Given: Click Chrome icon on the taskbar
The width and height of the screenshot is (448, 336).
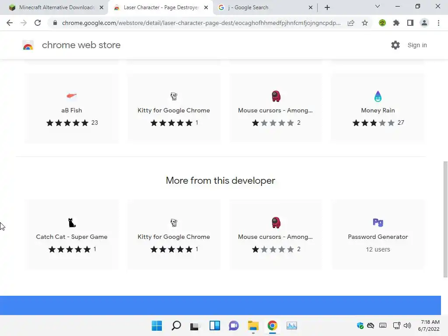Looking at the screenshot, I should pyautogui.click(x=272, y=325).
